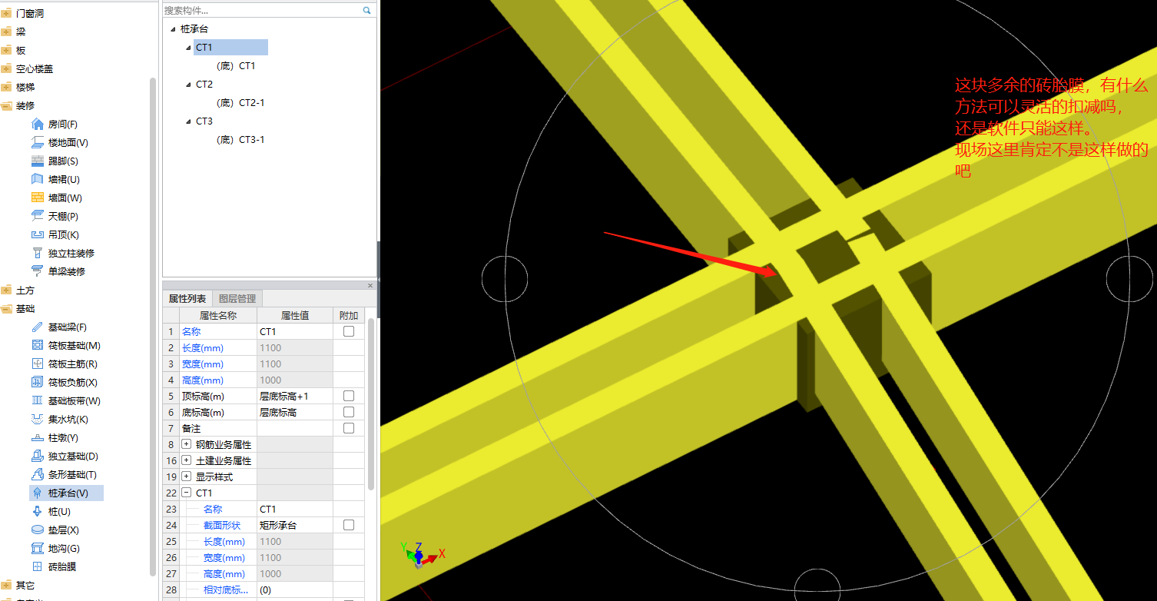
Task: Select the 筏板主筋(R) item
Action: pyautogui.click(x=64, y=364)
